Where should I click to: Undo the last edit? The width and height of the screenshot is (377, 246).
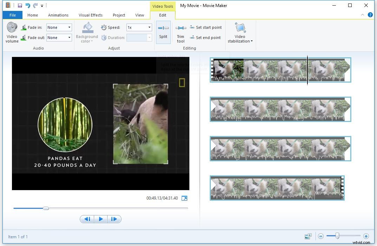27,5
